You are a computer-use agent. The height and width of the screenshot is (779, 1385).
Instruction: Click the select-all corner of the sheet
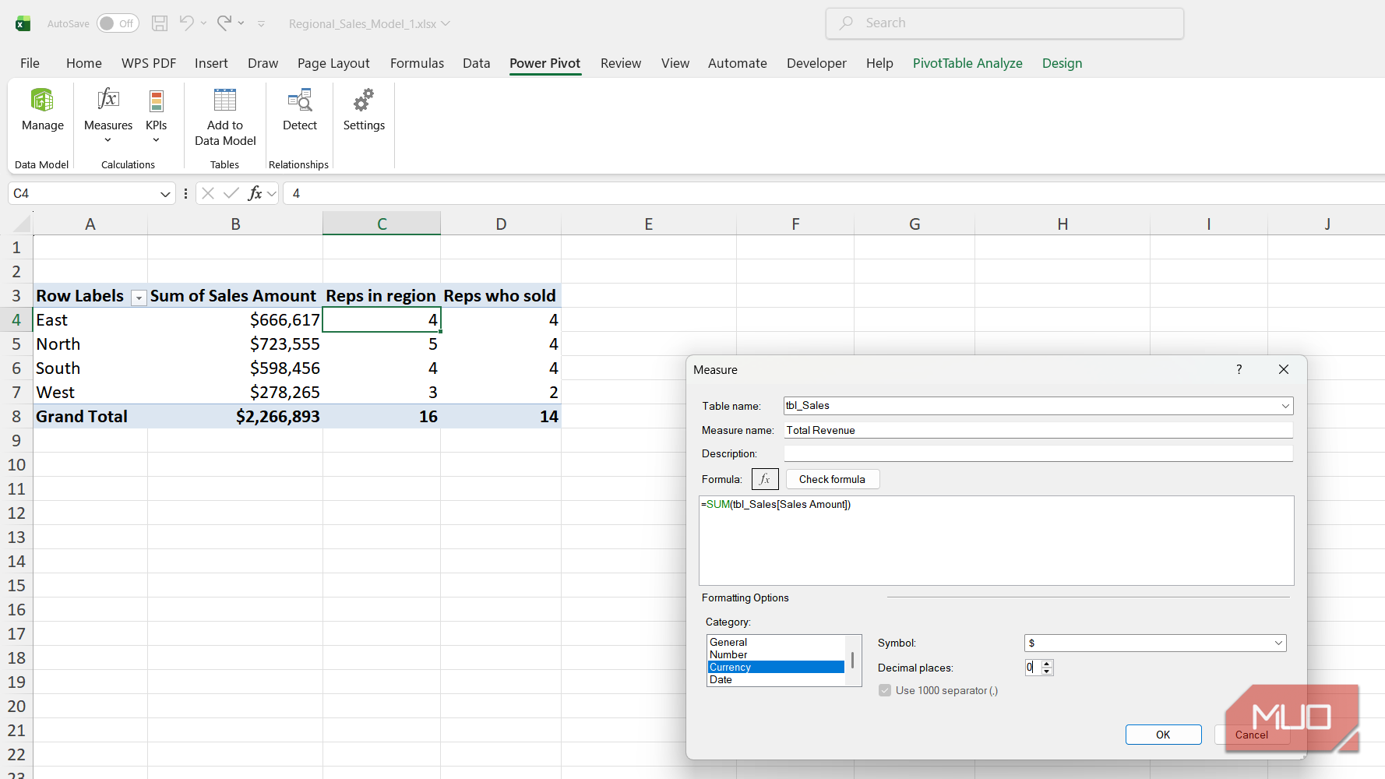21,224
